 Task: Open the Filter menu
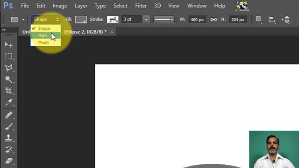point(141,6)
